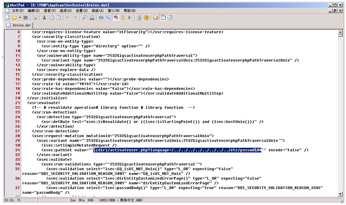Image resolution: width=346 pixels, height=205 pixels.
Task: Click the vertical scrollbar up arrow
Action: tap(340, 32)
